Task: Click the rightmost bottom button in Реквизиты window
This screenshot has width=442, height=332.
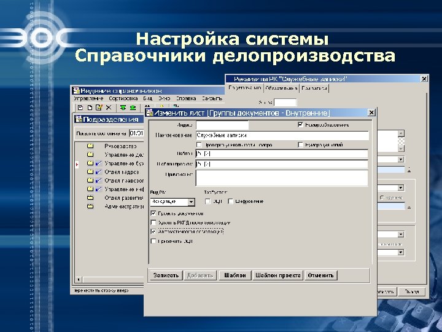Action: (411, 291)
